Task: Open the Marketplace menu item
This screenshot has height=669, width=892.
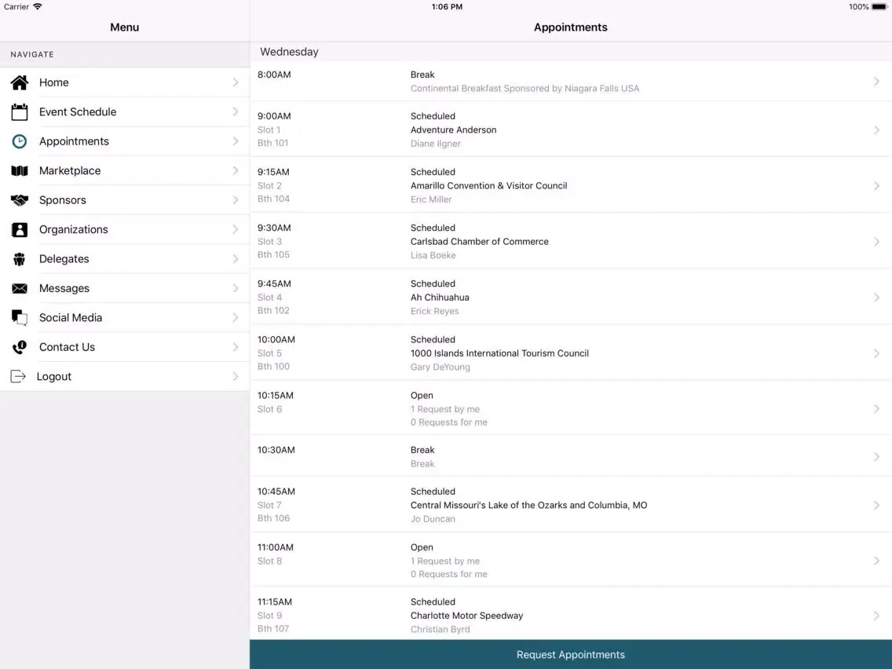Action: 125,170
